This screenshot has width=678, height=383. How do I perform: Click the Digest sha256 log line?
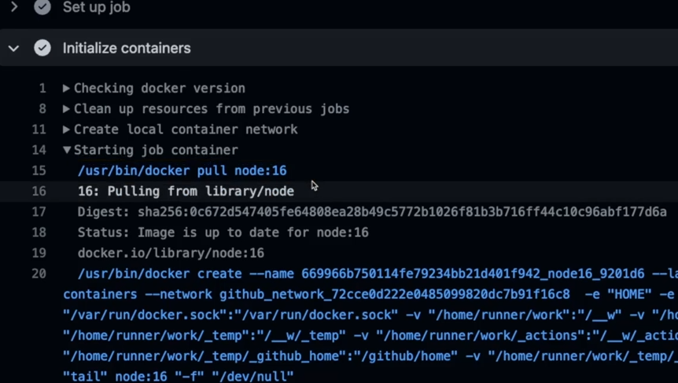(371, 212)
